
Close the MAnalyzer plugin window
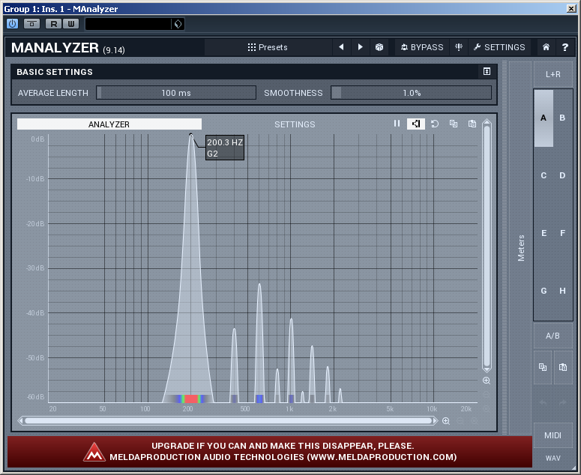pos(571,8)
